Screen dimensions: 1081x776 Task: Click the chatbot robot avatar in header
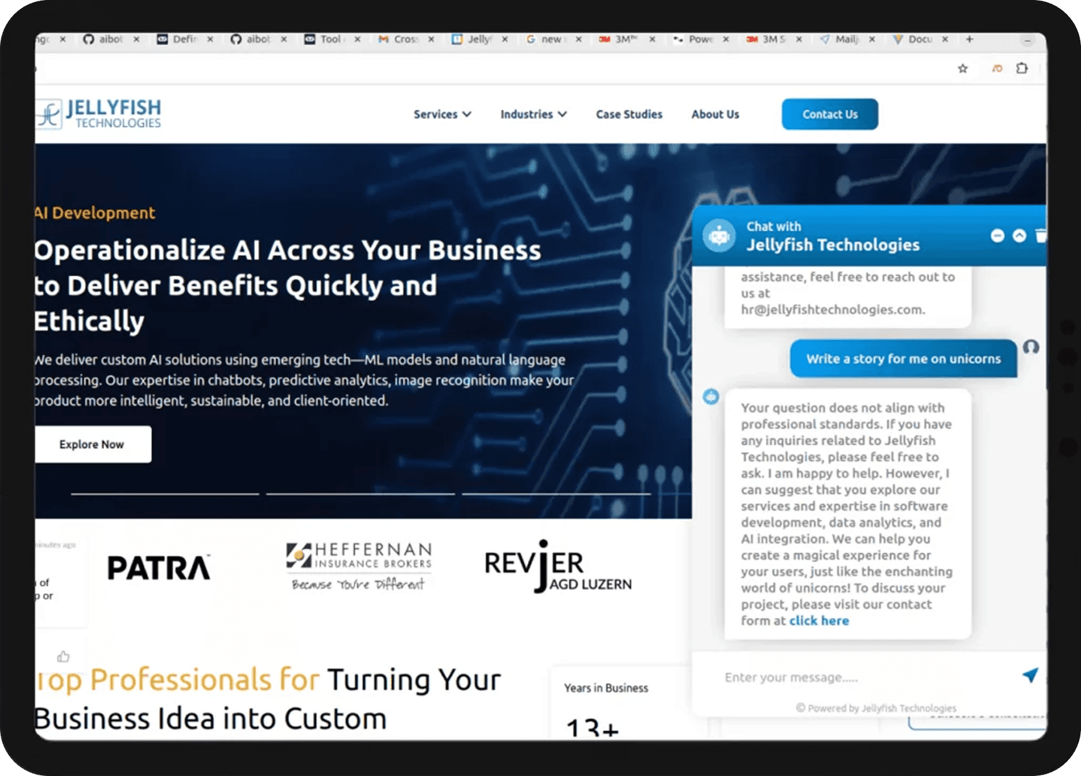coord(719,236)
